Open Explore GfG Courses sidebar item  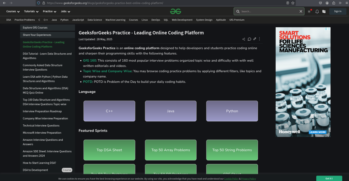47,28
